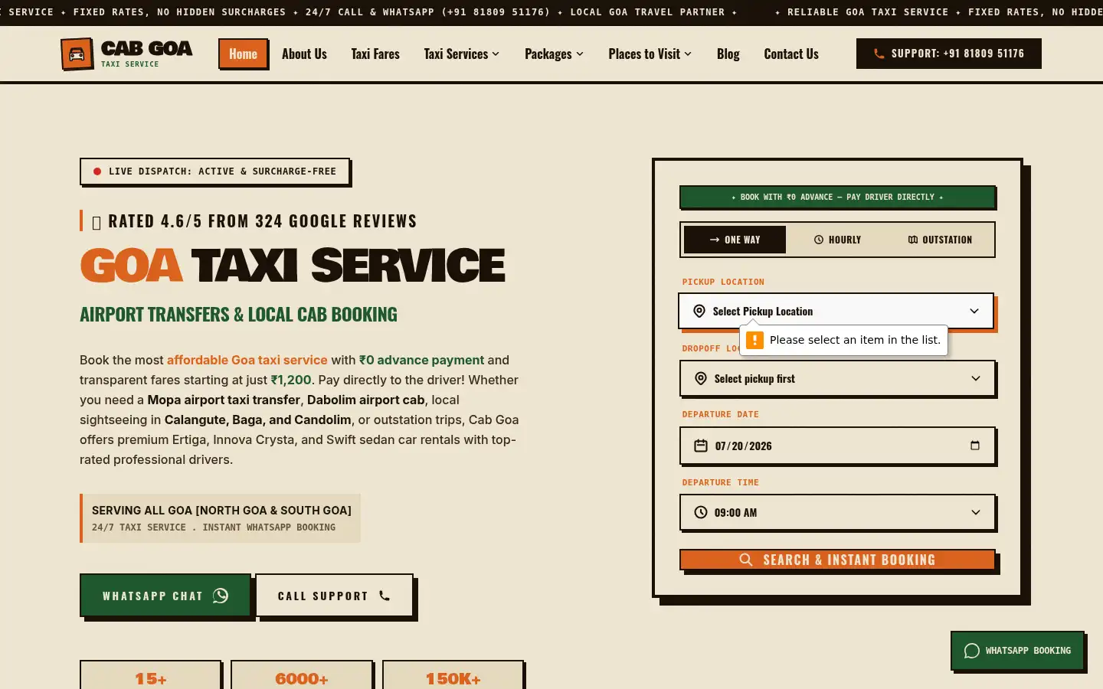Expand the Taxi Services menu
The height and width of the screenshot is (689, 1103).
462,54
